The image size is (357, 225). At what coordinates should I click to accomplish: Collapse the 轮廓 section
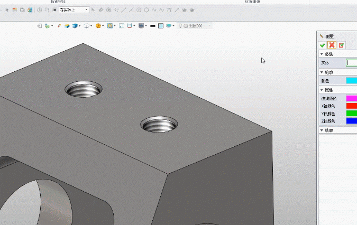point(322,72)
